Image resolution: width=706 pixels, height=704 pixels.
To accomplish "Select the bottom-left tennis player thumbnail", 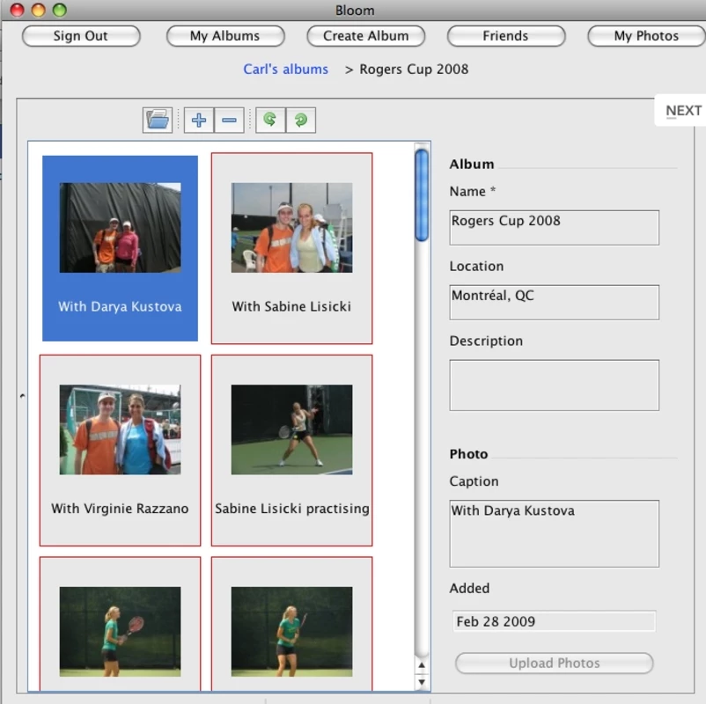I will (121, 631).
